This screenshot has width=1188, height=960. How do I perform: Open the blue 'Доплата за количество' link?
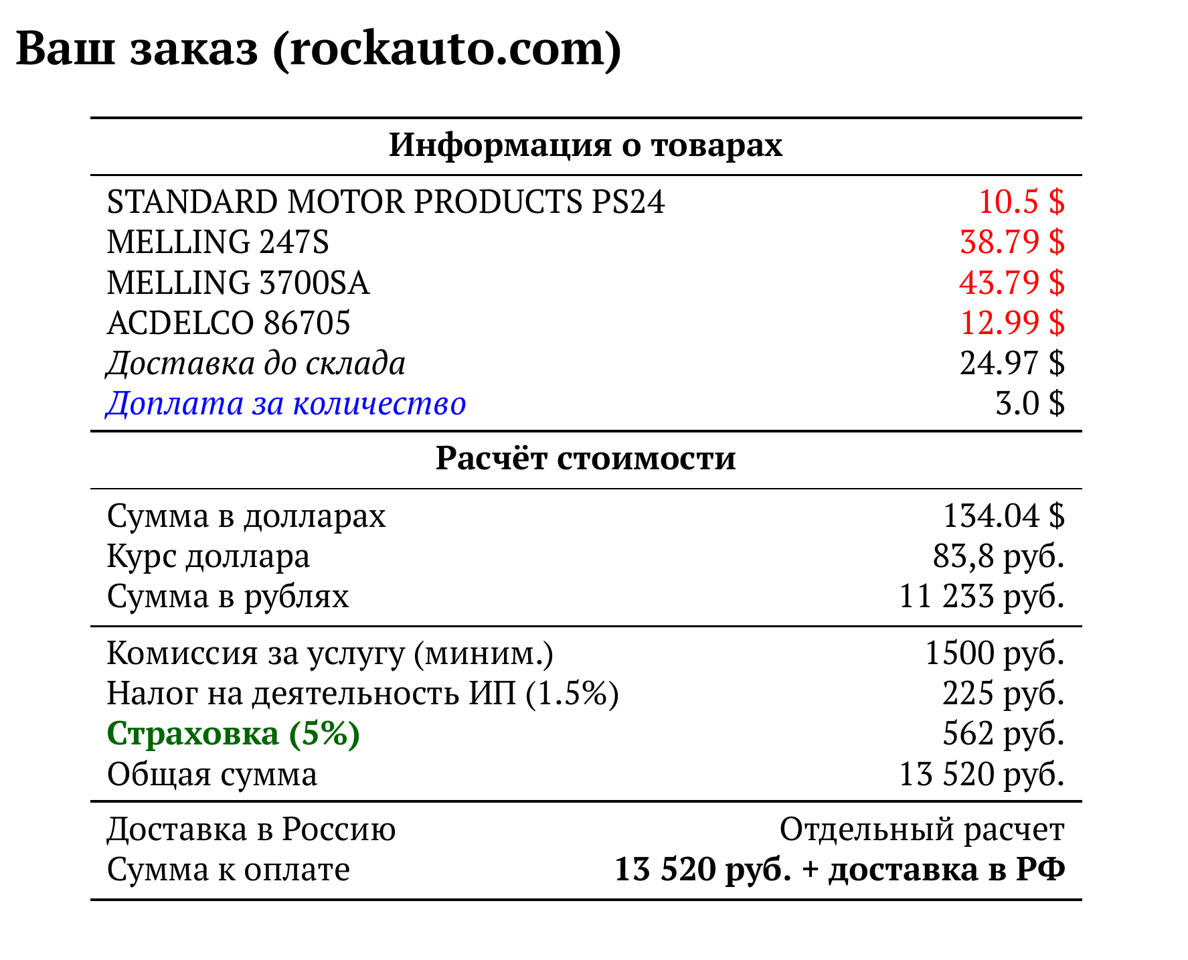point(286,404)
